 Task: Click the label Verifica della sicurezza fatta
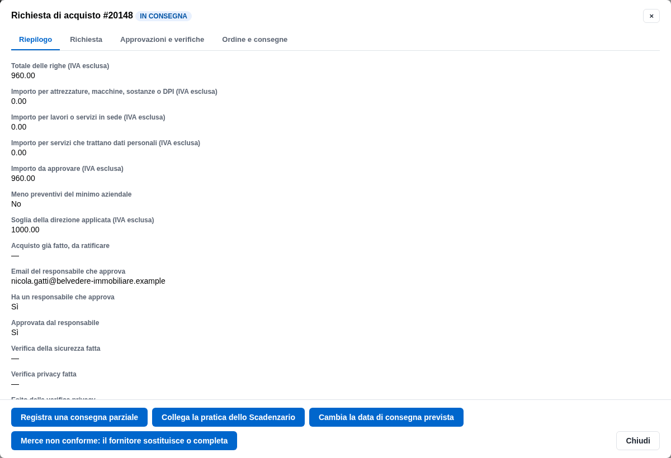(x=56, y=349)
